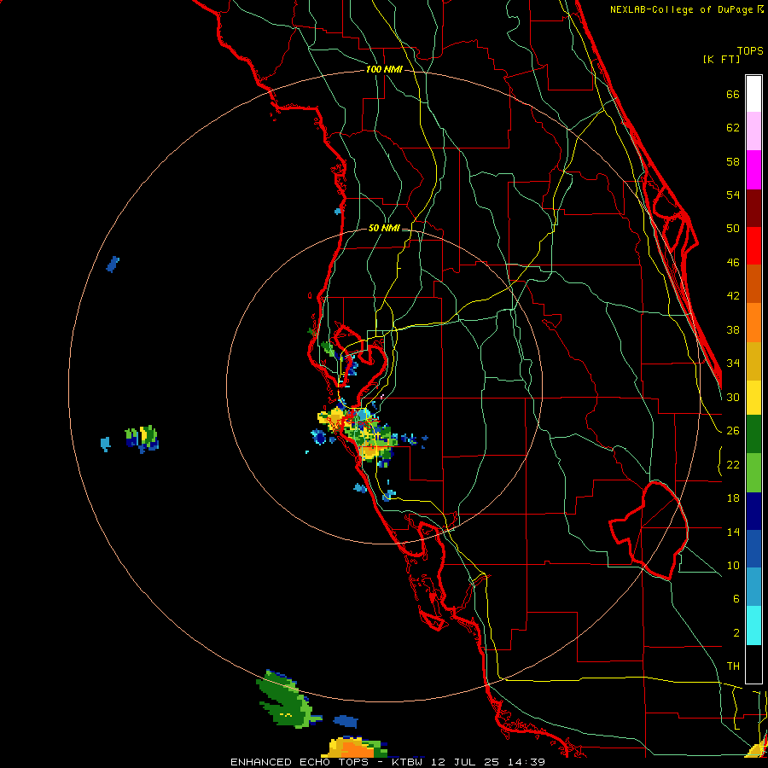Select the yellow swatch beside 30
The height and width of the screenshot is (768, 768).
point(753,397)
